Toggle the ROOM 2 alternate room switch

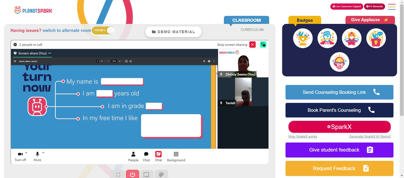click(x=103, y=30)
